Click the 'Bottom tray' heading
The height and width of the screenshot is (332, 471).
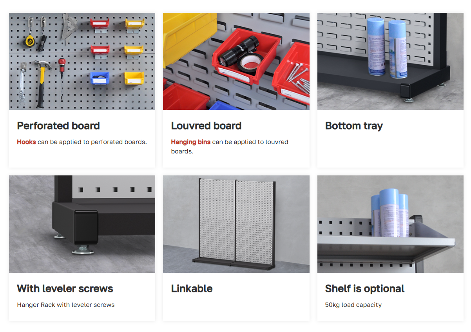tap(354, 126)
